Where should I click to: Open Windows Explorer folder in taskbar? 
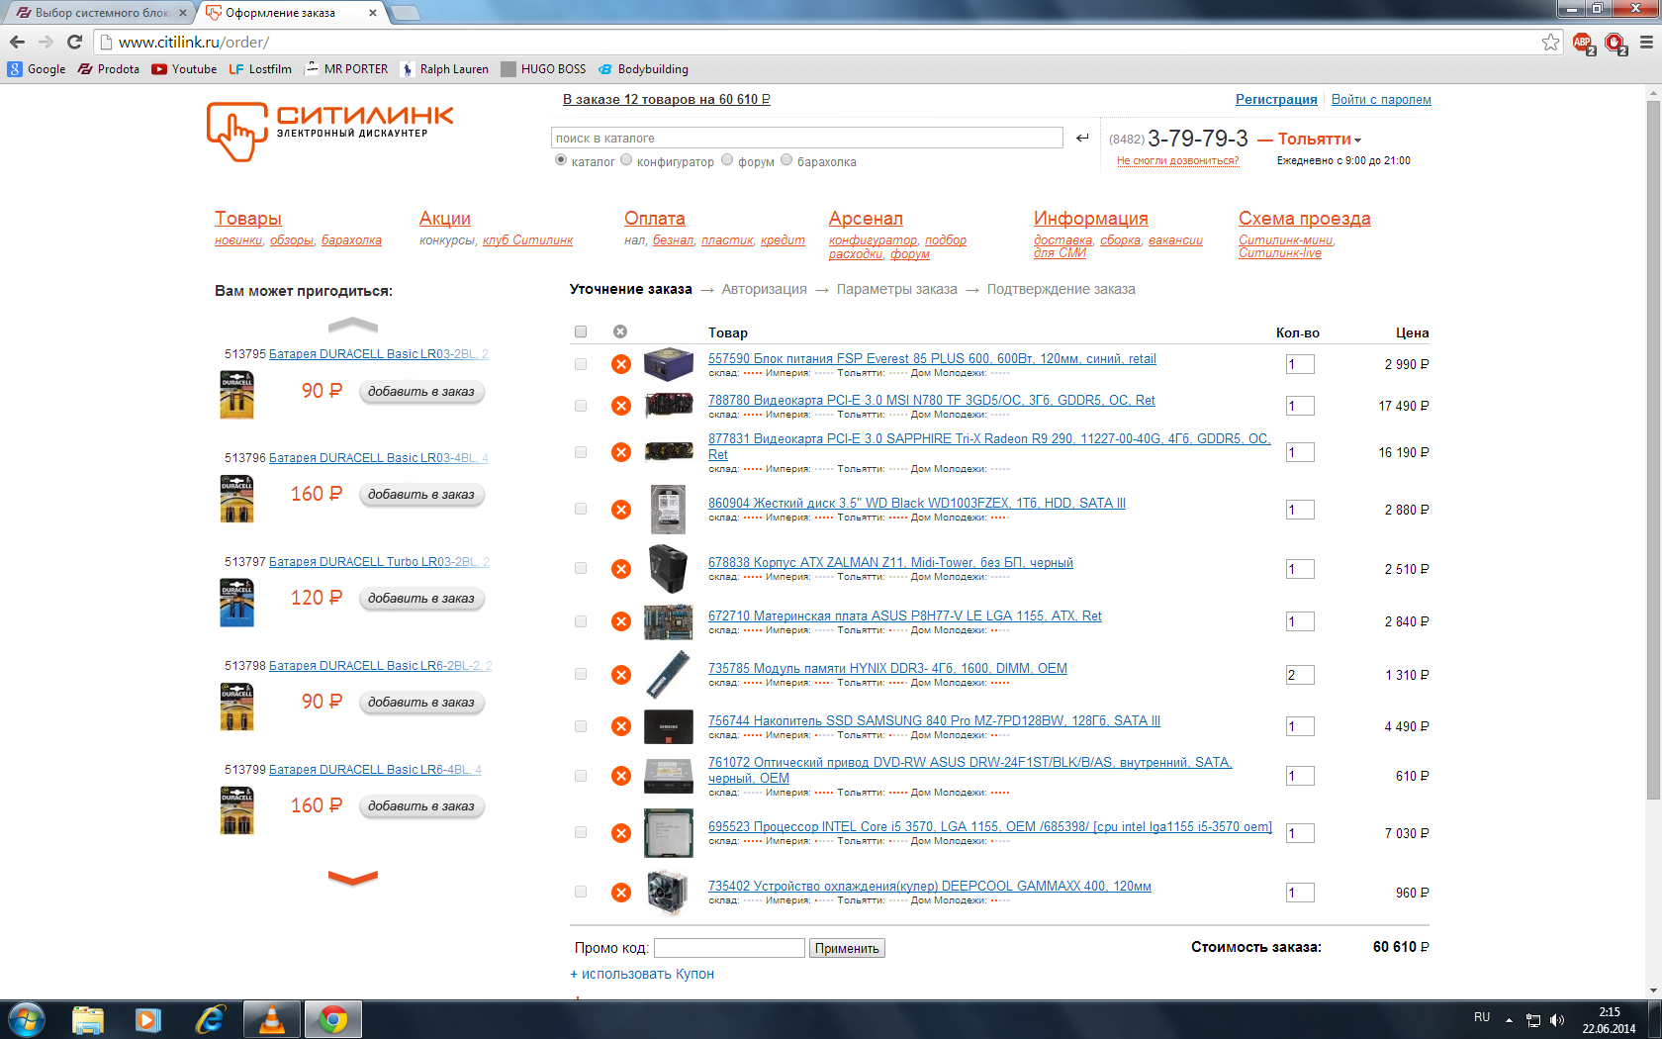[x=88, y=1019]
